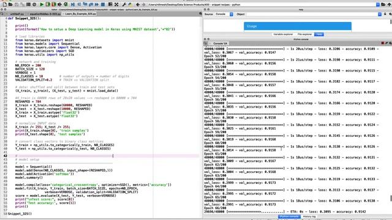
Task: Click the Usage header in Help
Action: (298, 26)
